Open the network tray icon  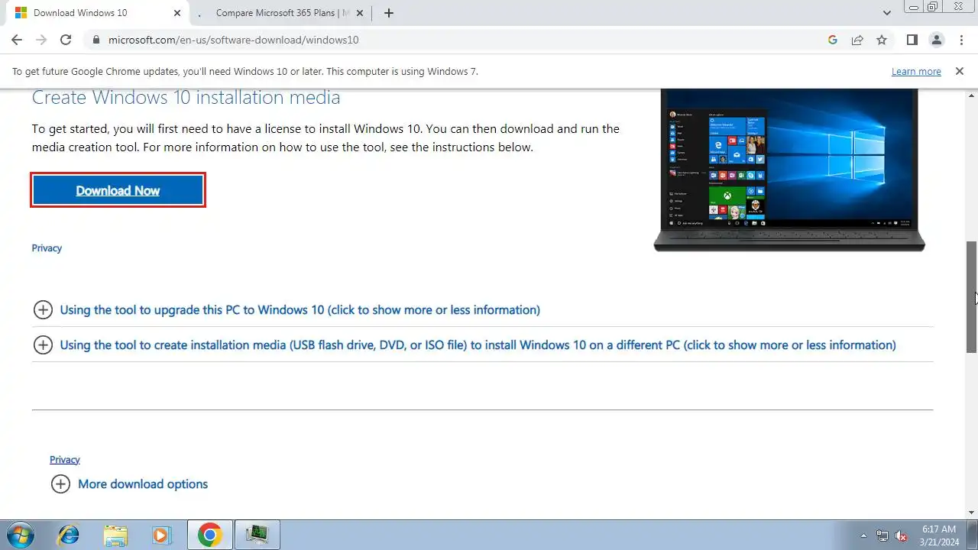[882, 535]
